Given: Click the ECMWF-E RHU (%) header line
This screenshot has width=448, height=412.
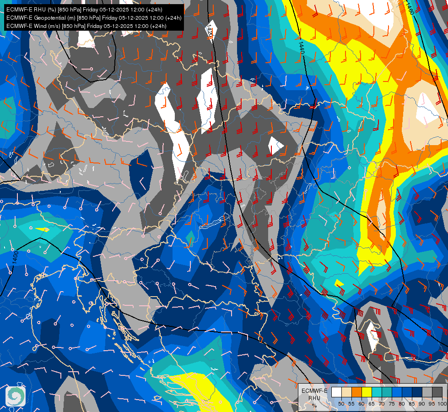Looking at the screenshot, I should (x=84, y=10).
